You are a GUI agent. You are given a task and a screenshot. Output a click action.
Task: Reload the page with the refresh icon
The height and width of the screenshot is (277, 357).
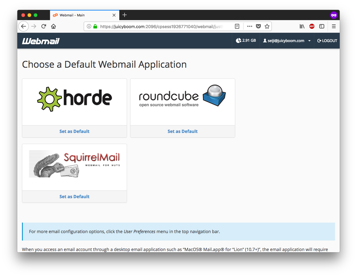(44, 26)
